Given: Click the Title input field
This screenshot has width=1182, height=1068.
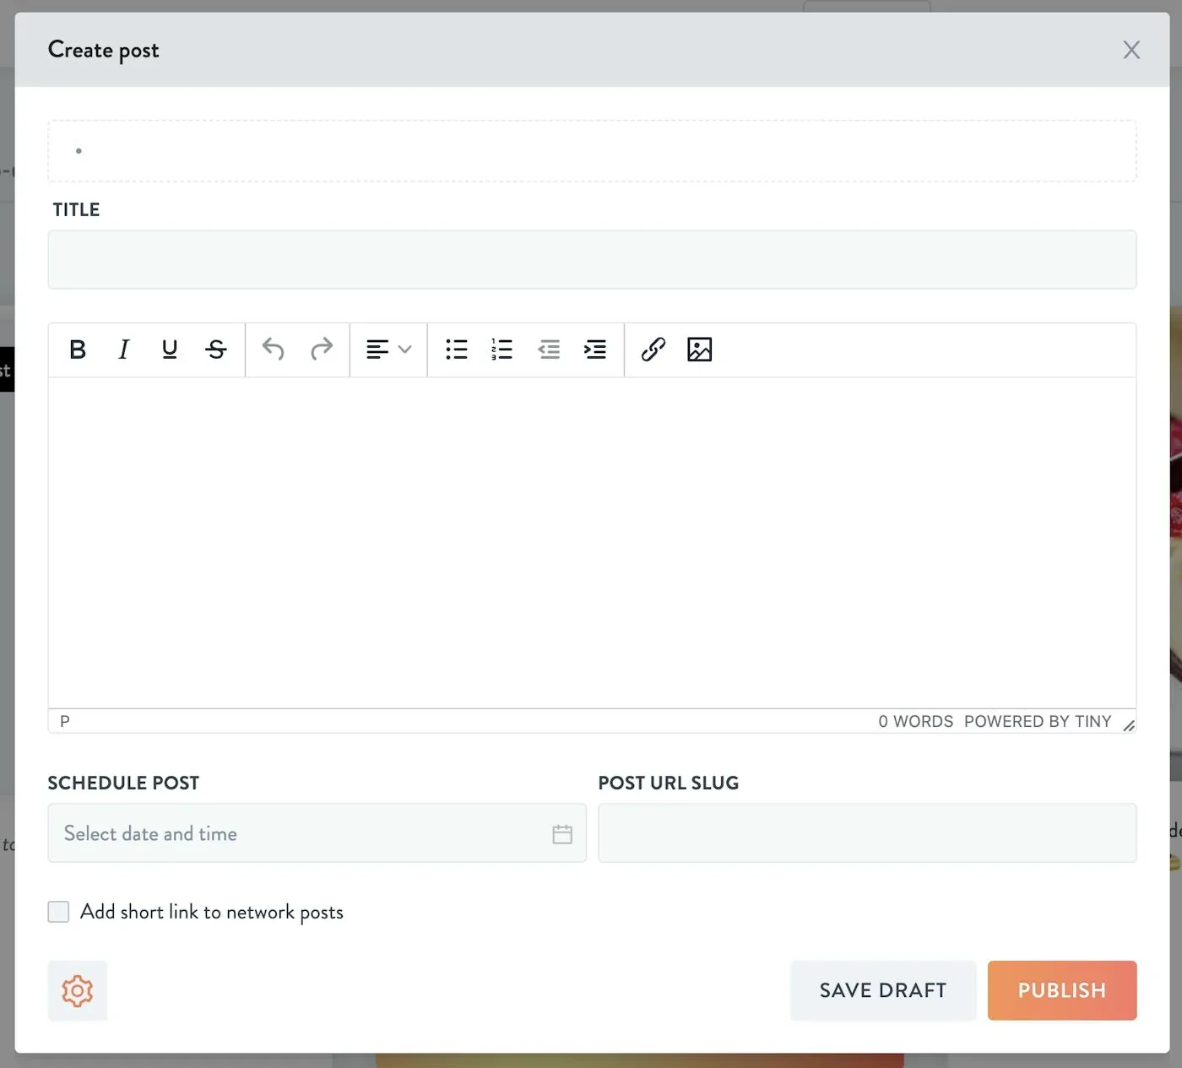Looking at the screenshot, I should pyautogui.click(x=592, y=260).
